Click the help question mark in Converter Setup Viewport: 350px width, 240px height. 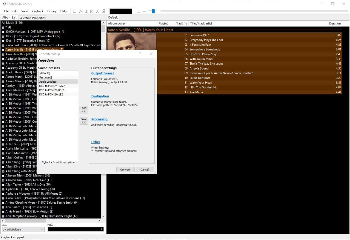click(140, 54)
